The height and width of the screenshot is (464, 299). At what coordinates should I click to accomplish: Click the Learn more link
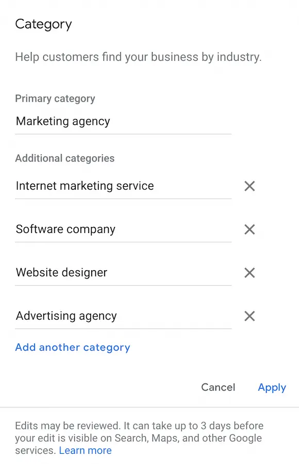[x=86, y=451]
